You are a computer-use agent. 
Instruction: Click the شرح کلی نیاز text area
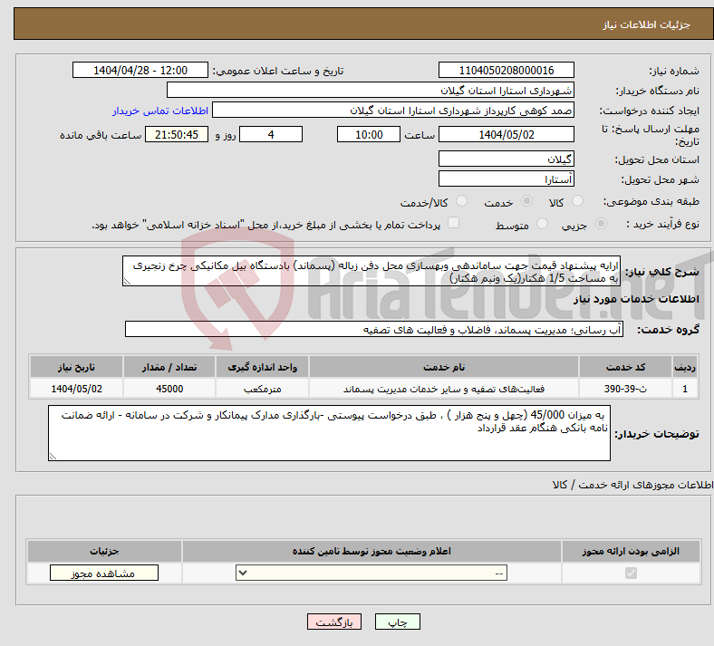click(x=371, y=271)
